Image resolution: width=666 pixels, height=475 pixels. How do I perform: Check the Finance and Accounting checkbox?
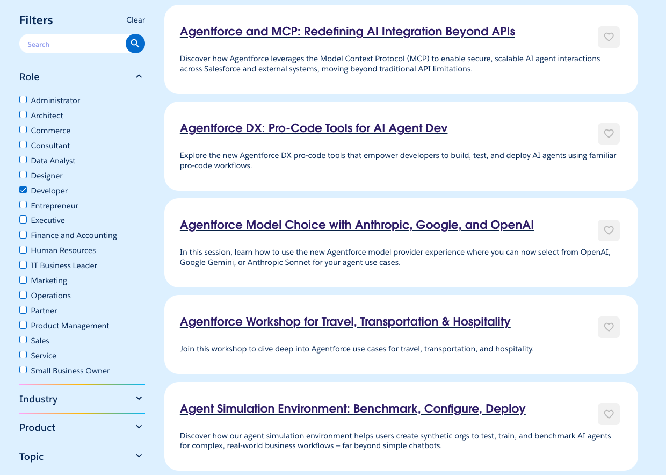(x=23, y=234)
